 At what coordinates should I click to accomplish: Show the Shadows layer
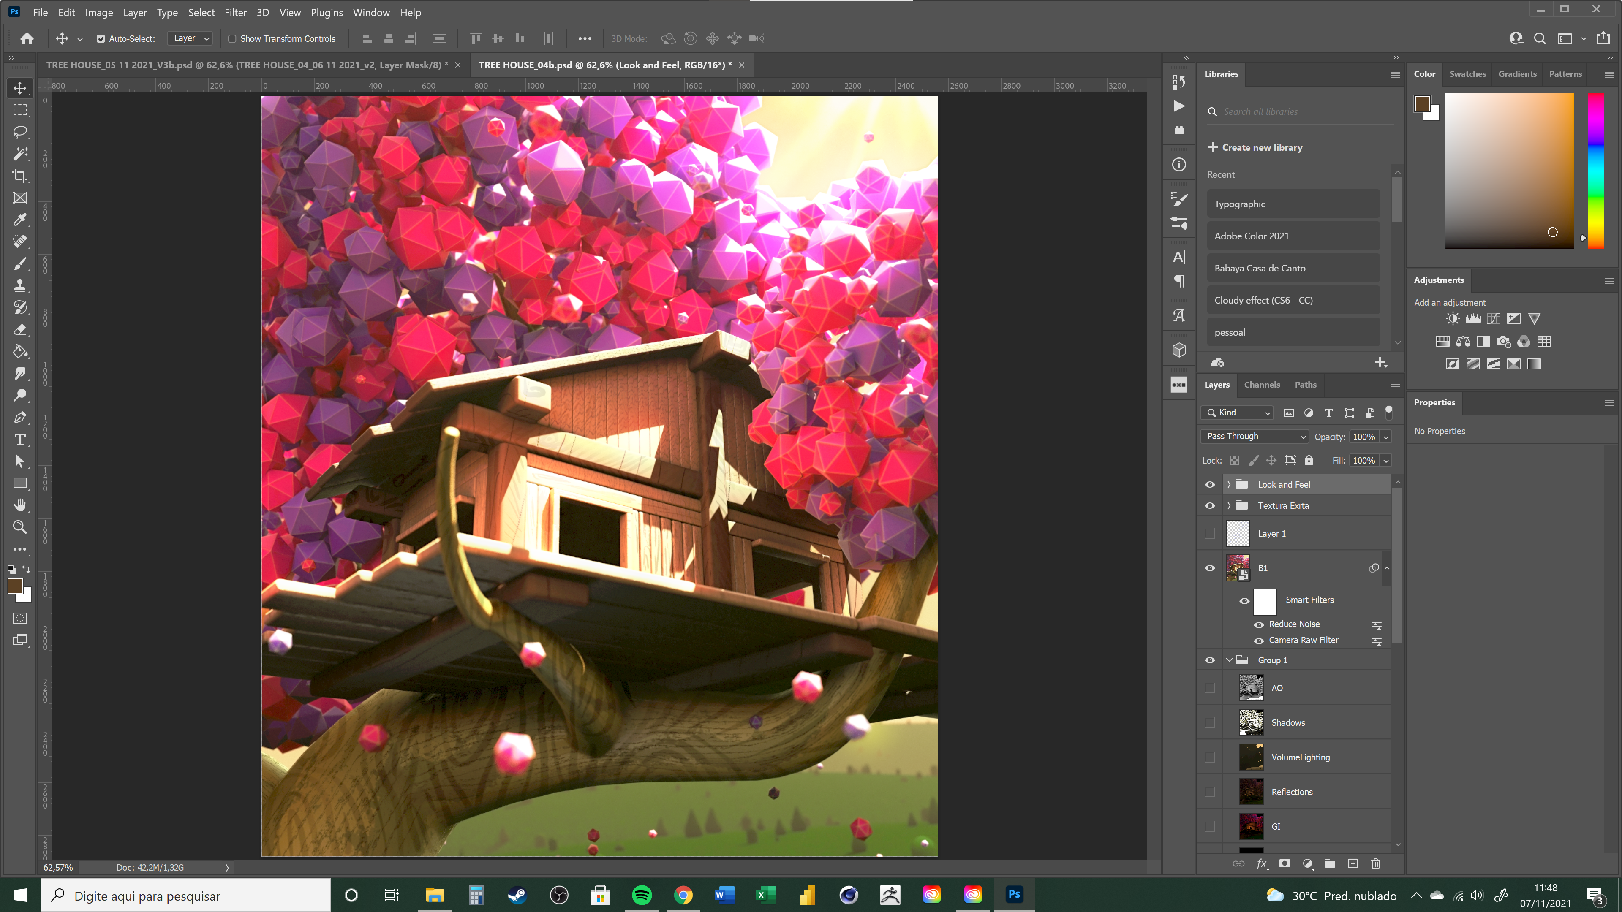coord(1210,722)
